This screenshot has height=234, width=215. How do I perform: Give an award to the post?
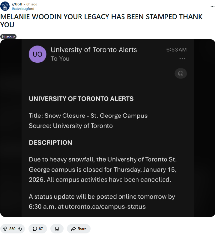(x=57, y=229)
